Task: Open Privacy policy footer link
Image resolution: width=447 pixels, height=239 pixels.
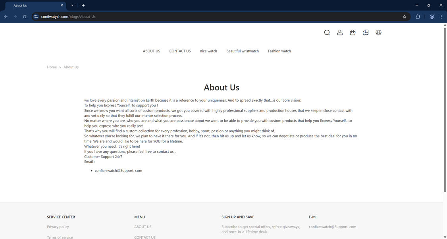Action: click(x=58, y=227)
